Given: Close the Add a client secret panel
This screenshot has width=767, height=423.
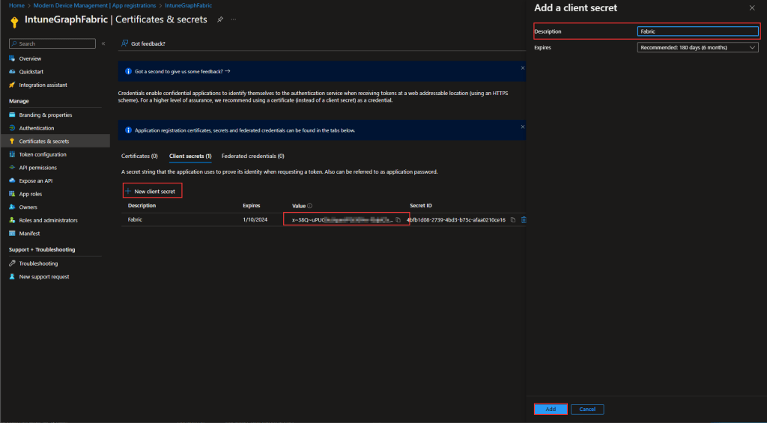Looking at the screenshot, I should [752, 7].
